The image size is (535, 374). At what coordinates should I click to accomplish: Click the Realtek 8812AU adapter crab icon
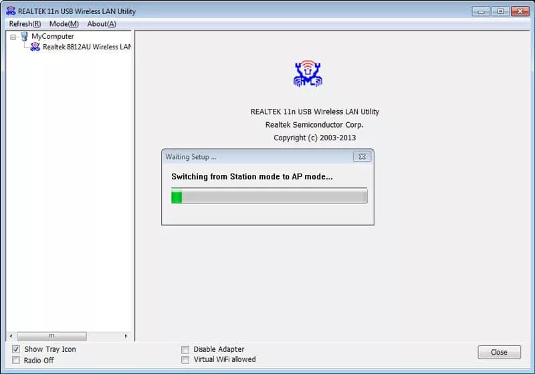(x=35, y=47)
